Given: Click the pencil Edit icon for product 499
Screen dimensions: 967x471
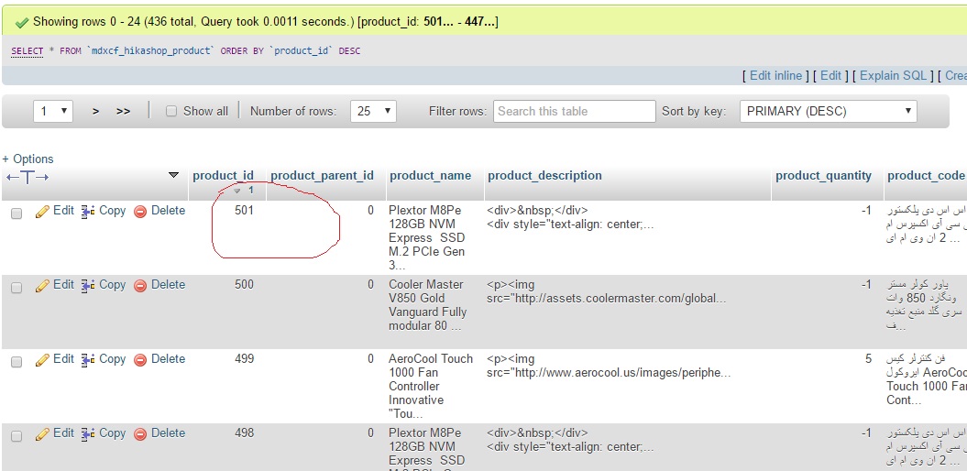Looking at the screenshot, I should [42, 360].
